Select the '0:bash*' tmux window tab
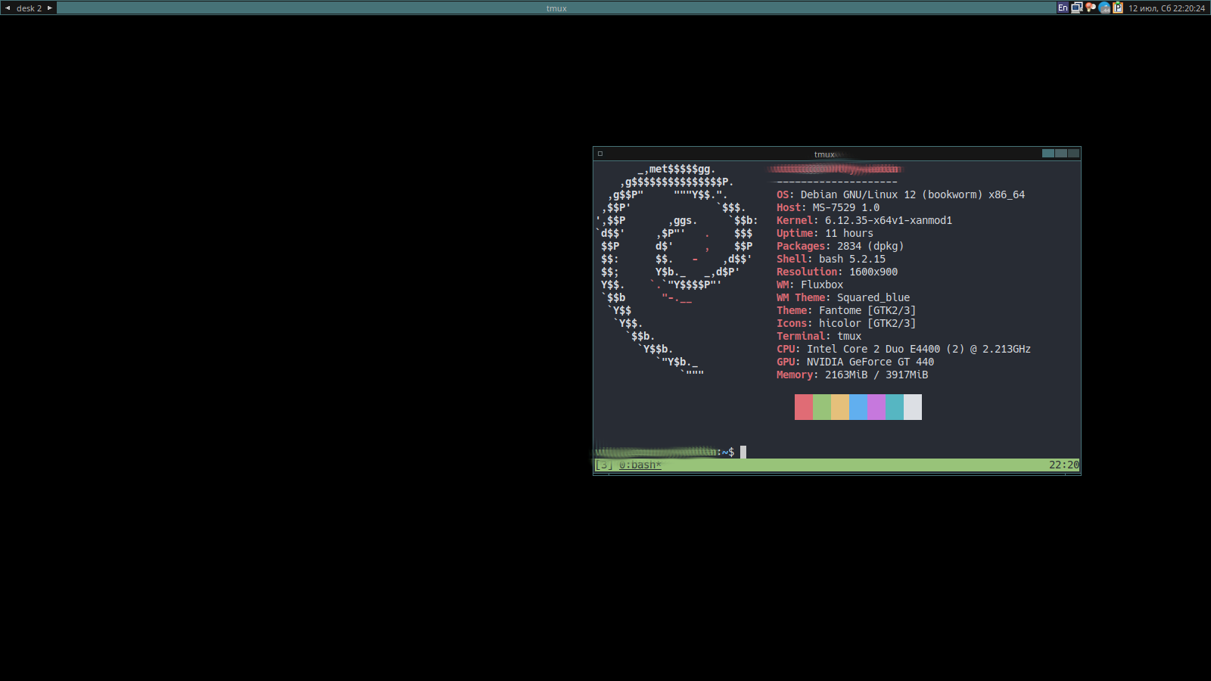1211x681 pixels. (640, 465)
